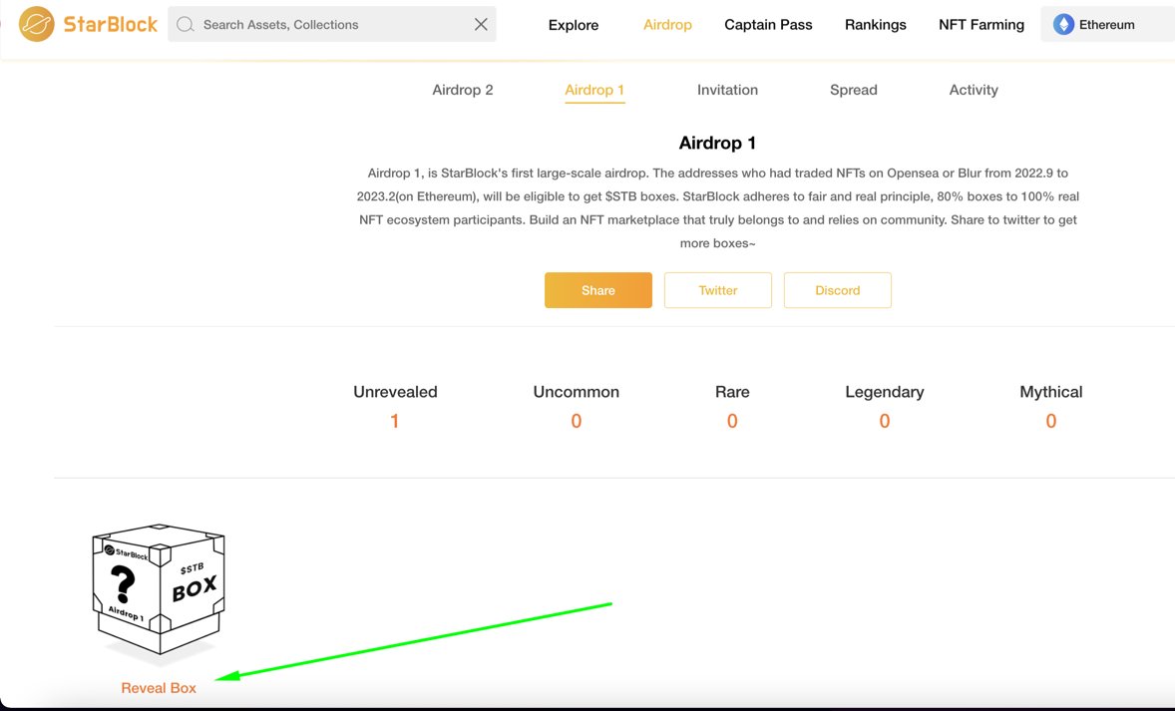This screenshot has width=1175, height=711.
Task: Click the StarBlock planet logo
Action: pos(36,23)
